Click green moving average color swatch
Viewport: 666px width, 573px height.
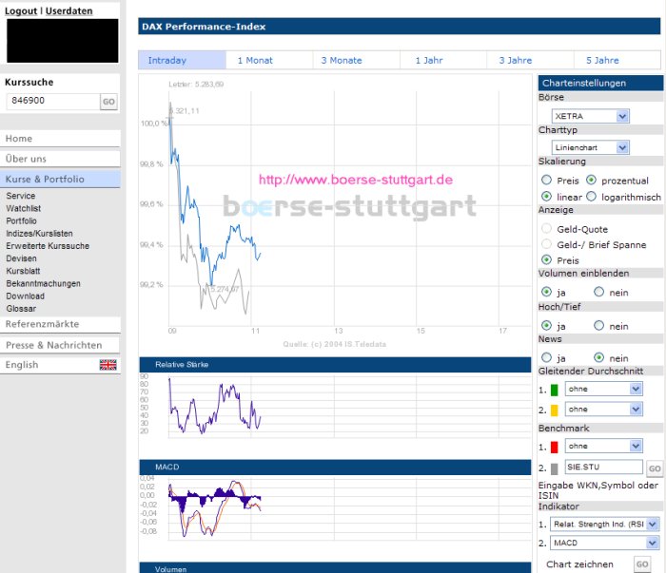555,391
